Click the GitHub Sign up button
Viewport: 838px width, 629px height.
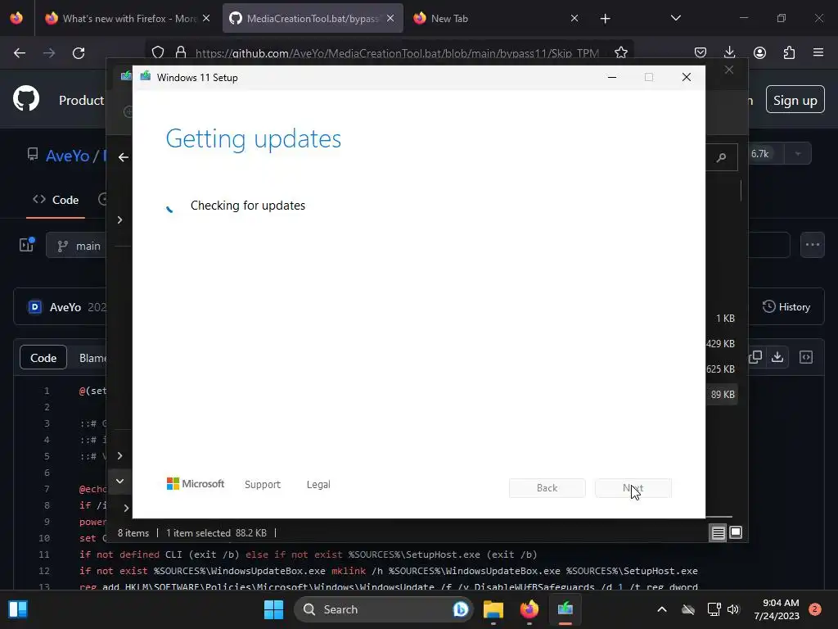[795, 100]
